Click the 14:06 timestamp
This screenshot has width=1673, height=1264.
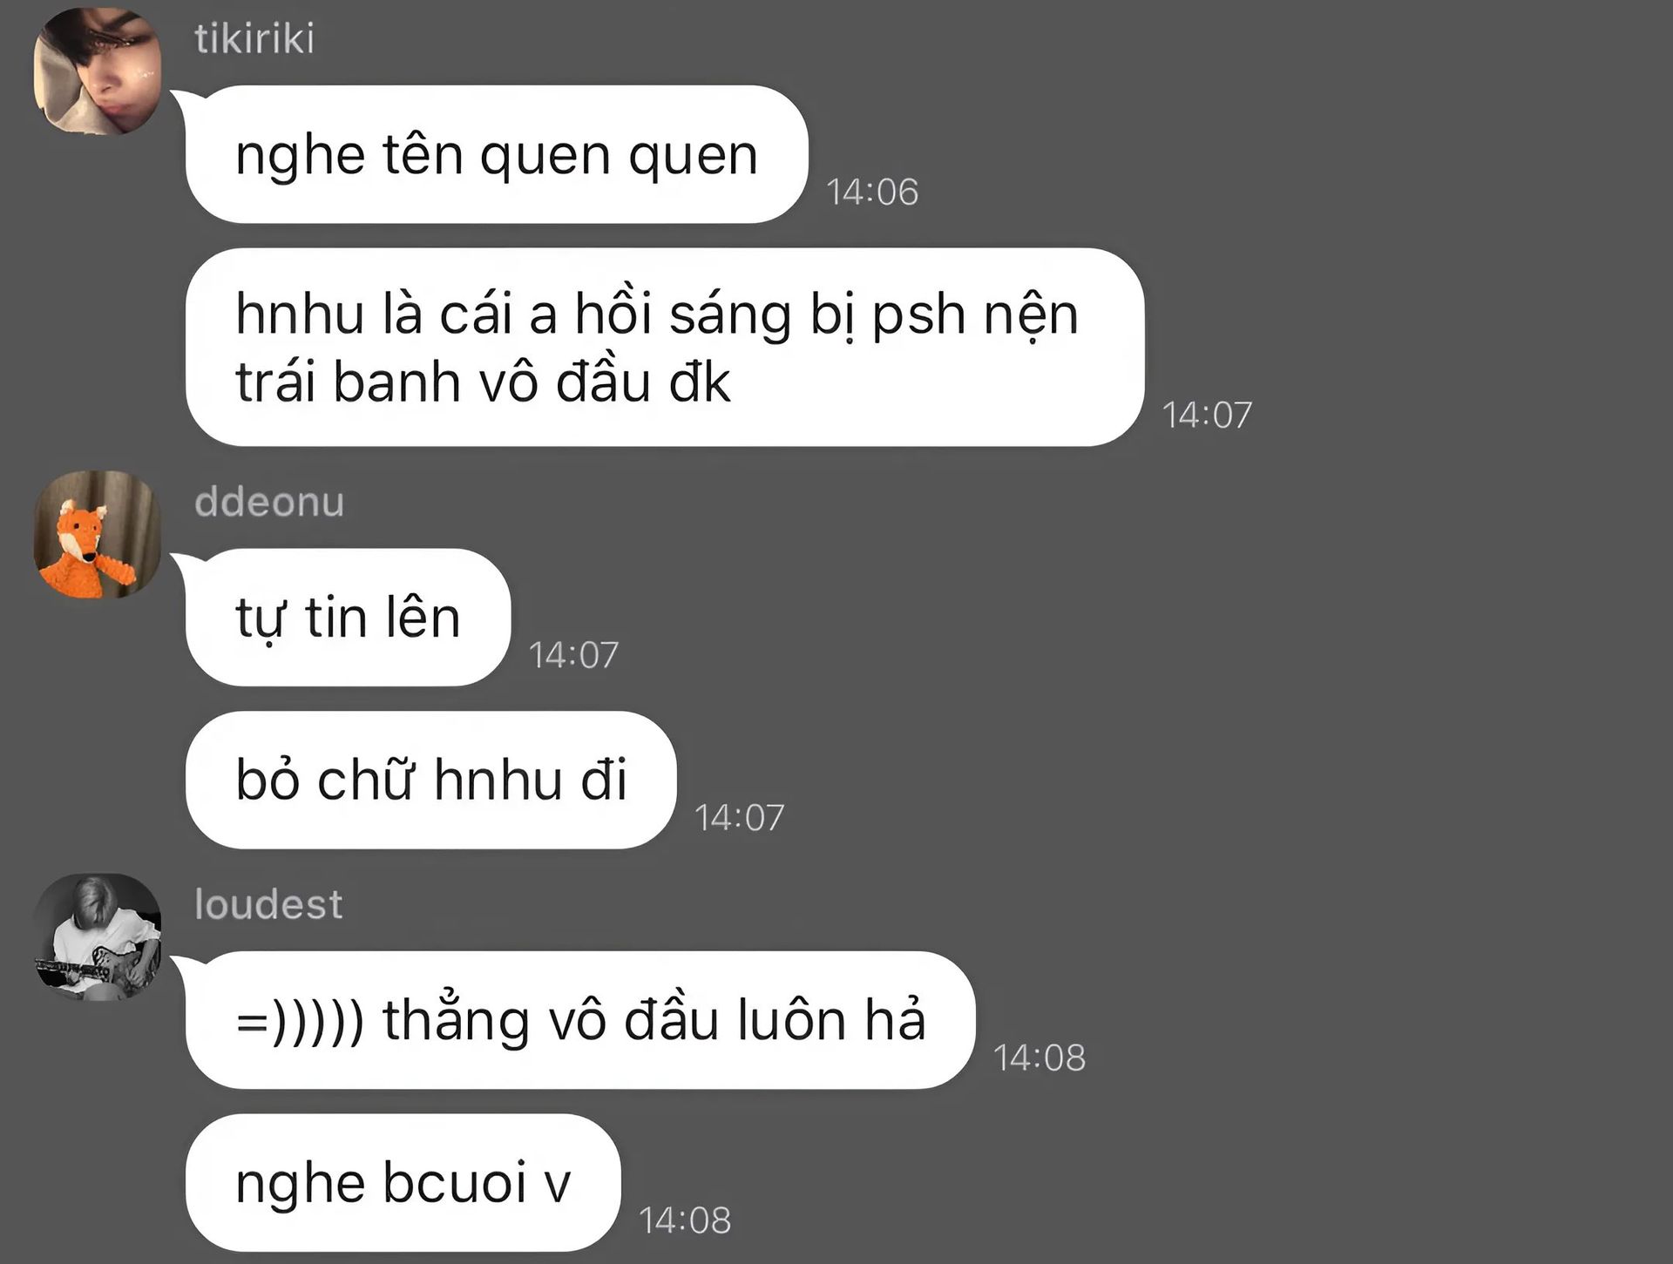[872, 193]
